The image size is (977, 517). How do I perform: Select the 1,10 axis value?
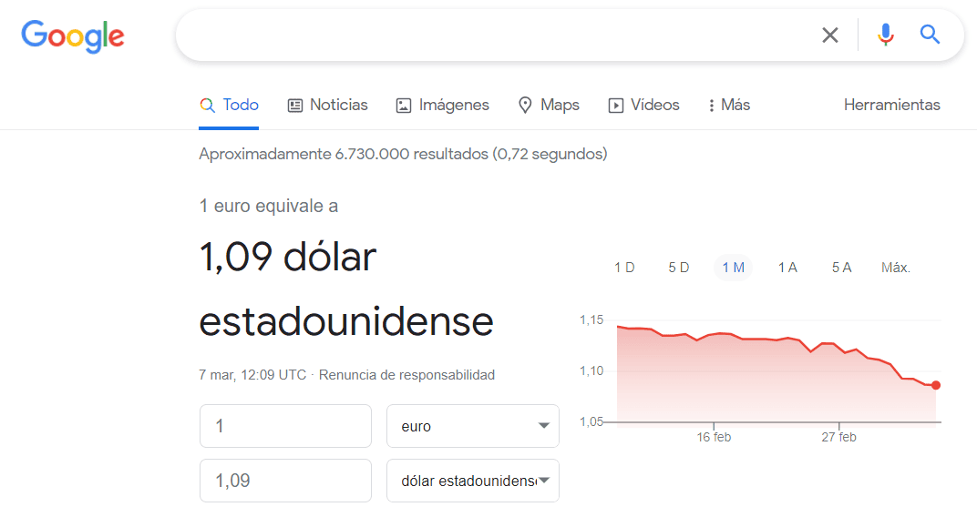(x=591, y=370)
